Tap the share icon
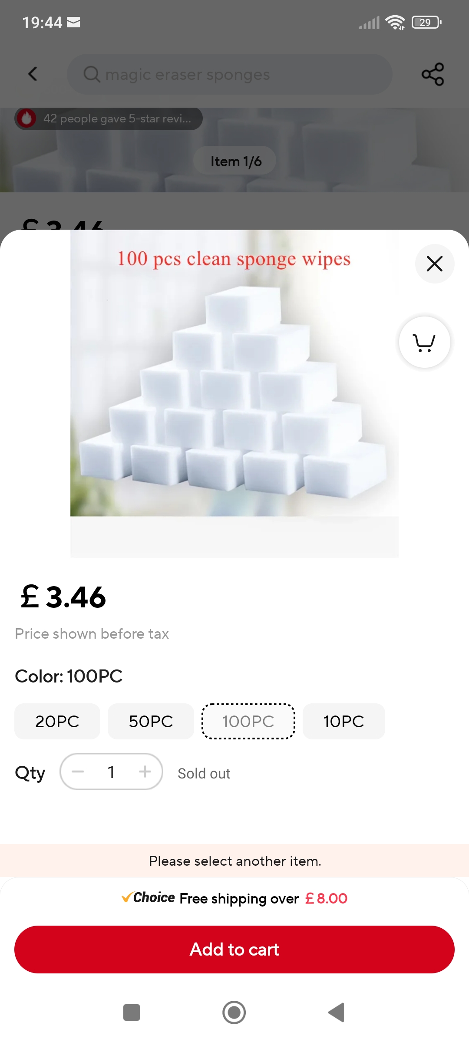The height and width of the screenshot is (1042, 469). pos(433,74)
